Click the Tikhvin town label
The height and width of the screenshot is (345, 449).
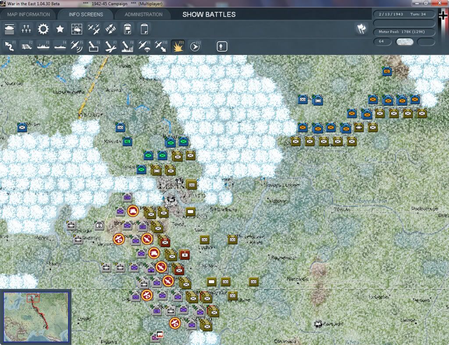[342, 210]
